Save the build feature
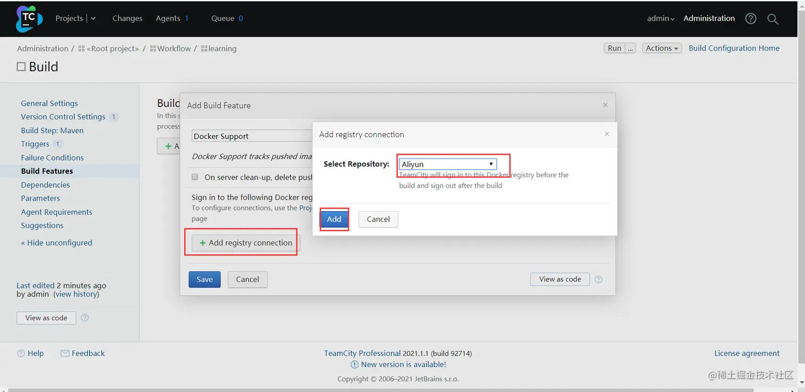Image resolution: width=805 pixels, height=392 pixels. (x=204, y=279)
